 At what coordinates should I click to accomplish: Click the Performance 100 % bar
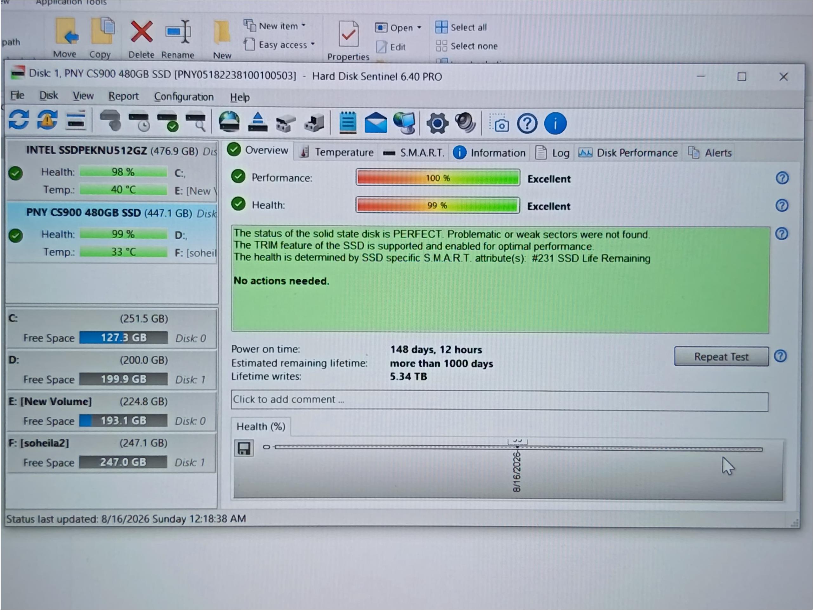click(438, 178)
